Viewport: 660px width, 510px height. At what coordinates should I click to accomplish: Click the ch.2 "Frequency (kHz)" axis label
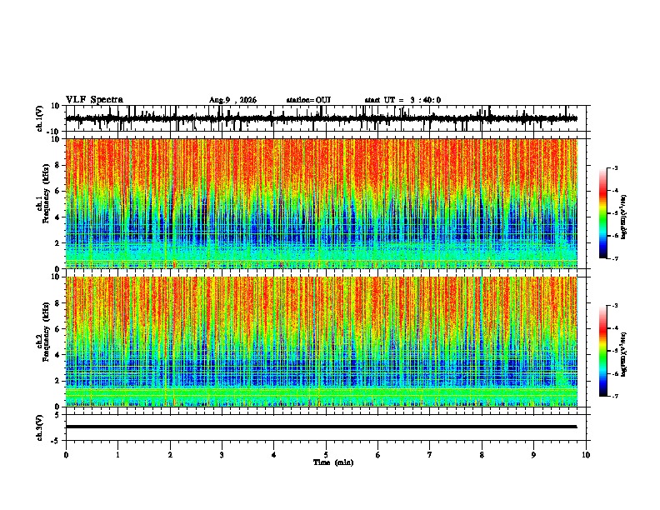point(46,332)
